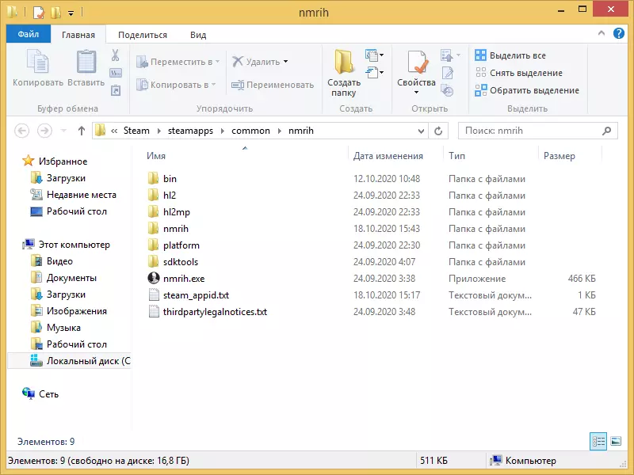Switch to Вид ribbon tab
634x475 pixels.
(198, 35)
